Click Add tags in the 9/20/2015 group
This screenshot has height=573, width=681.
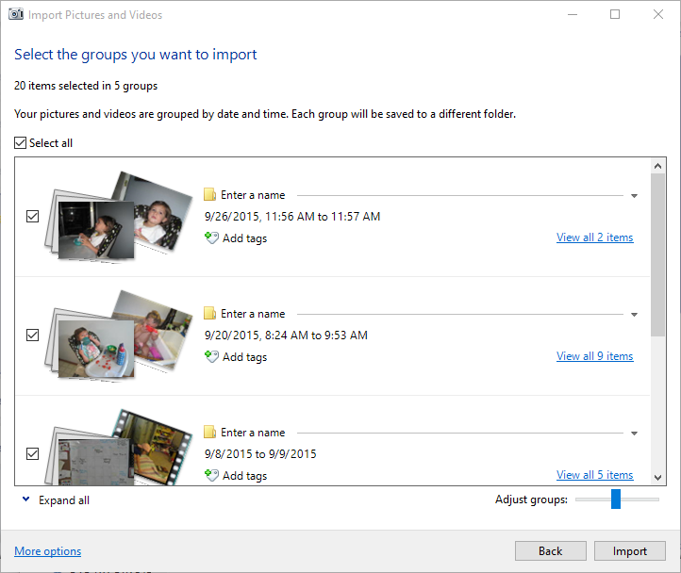click(244, 357)
